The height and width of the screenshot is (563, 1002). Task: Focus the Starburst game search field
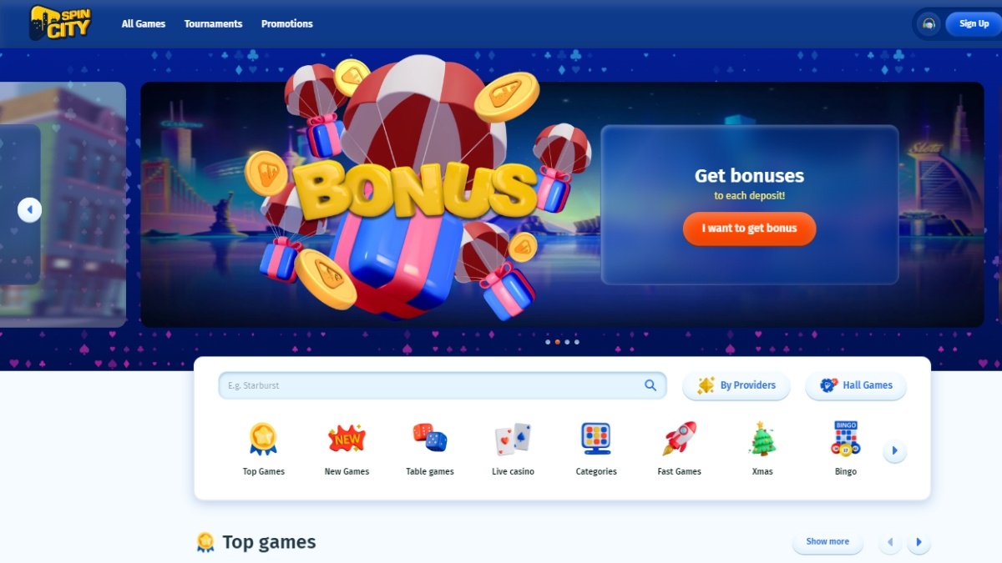(x=443, y=385)
